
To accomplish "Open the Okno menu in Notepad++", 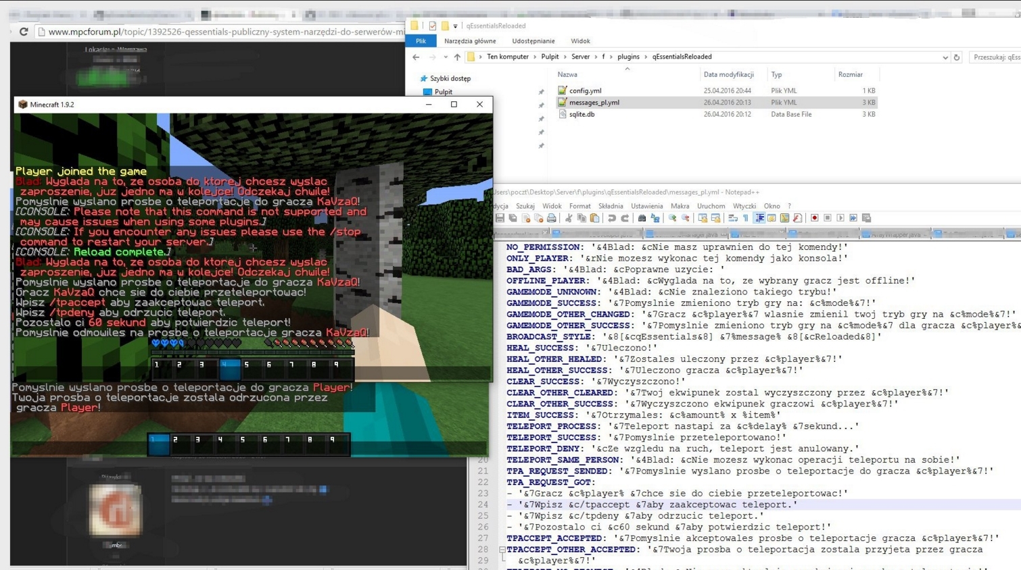I will (772, 206).
